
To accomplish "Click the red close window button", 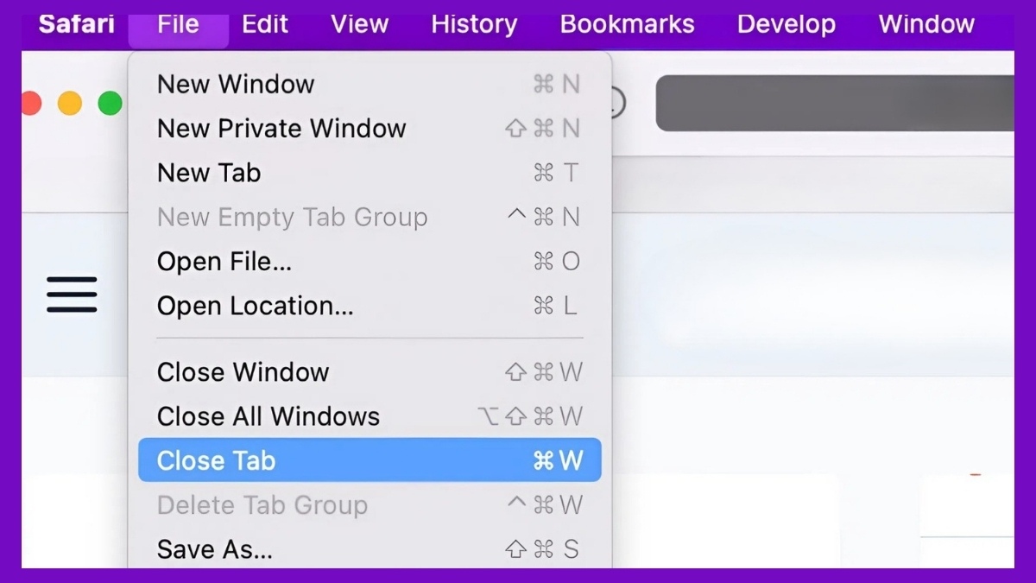I will (x=31, y=104).
